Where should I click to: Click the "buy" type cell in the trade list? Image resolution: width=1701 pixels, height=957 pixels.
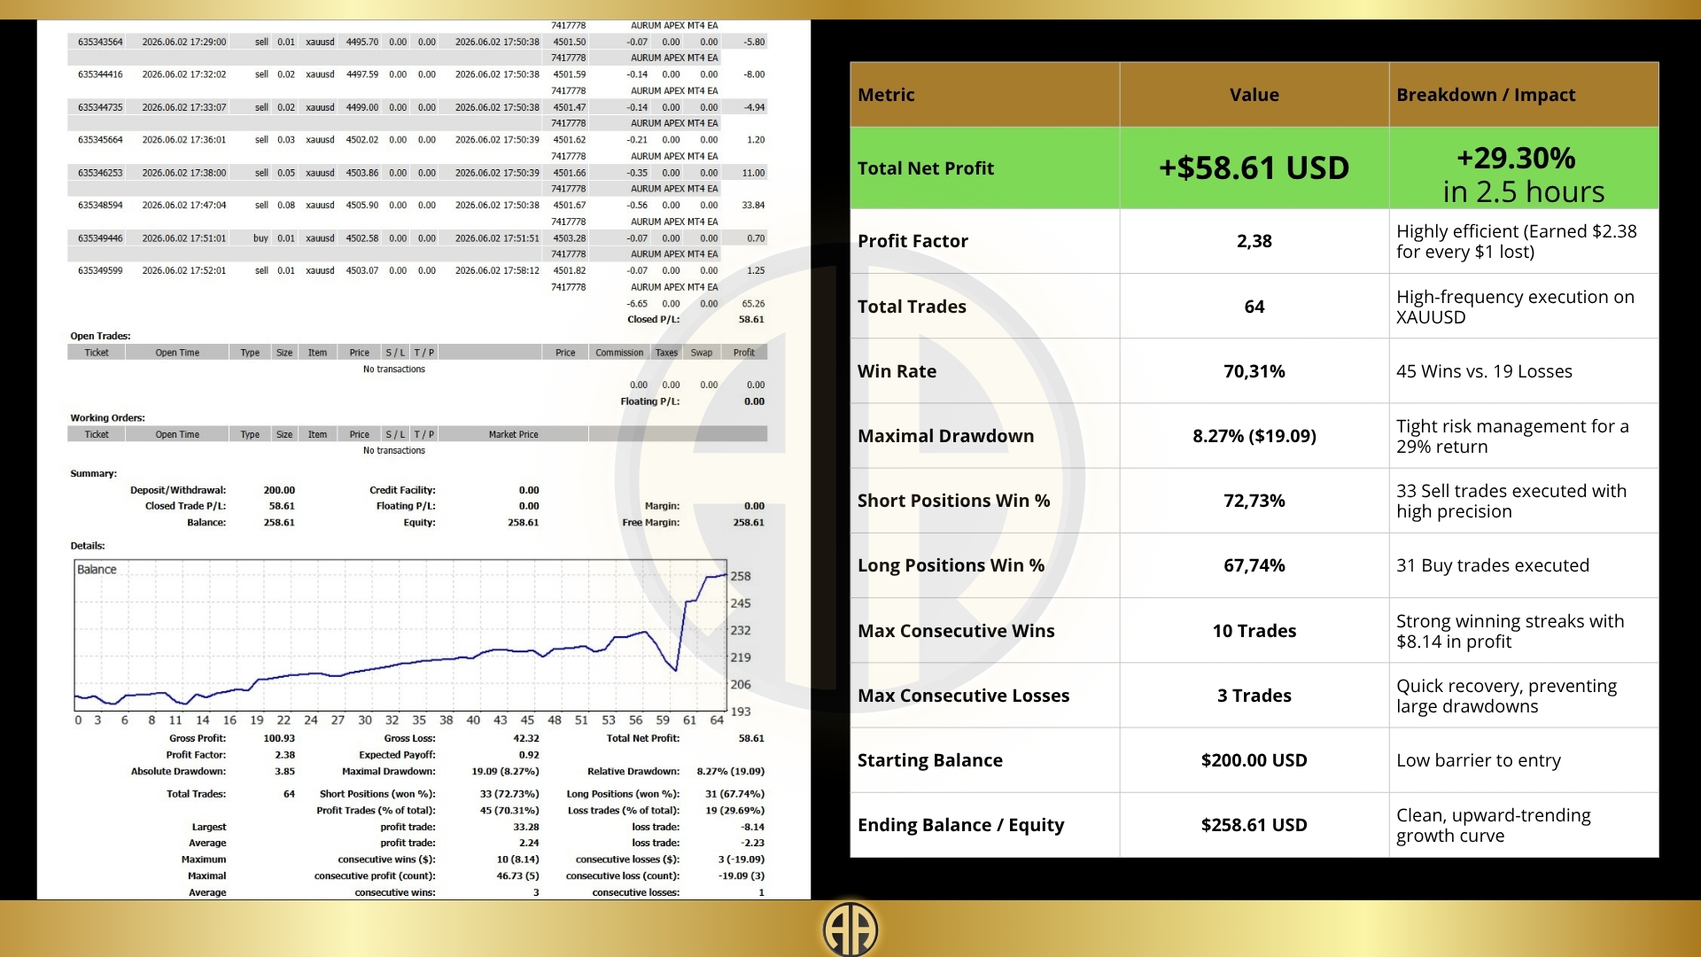(x=260, y=238)
